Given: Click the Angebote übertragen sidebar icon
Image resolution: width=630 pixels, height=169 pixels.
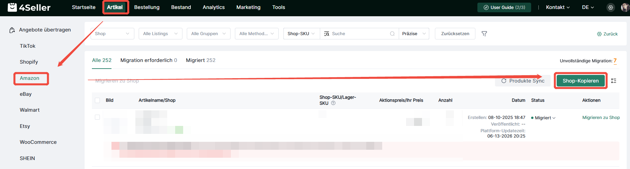Looking at the screenshot, I should (x=12, y=30).
